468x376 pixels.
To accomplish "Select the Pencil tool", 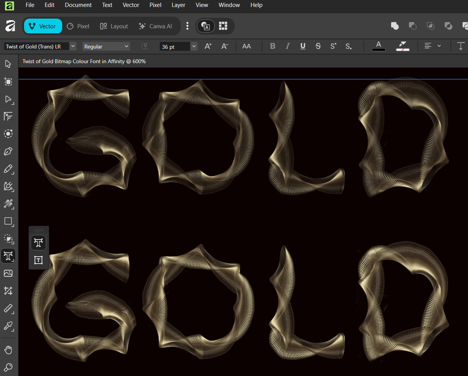I will pyautogui.click(x=8, y=169).
